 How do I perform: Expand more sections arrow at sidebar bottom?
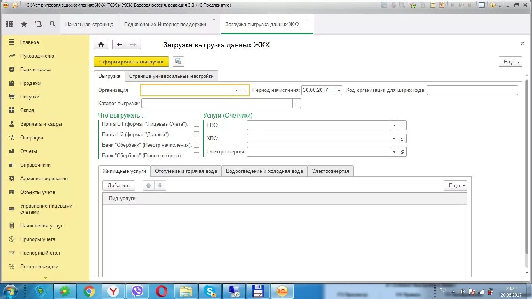click(45, 278)
